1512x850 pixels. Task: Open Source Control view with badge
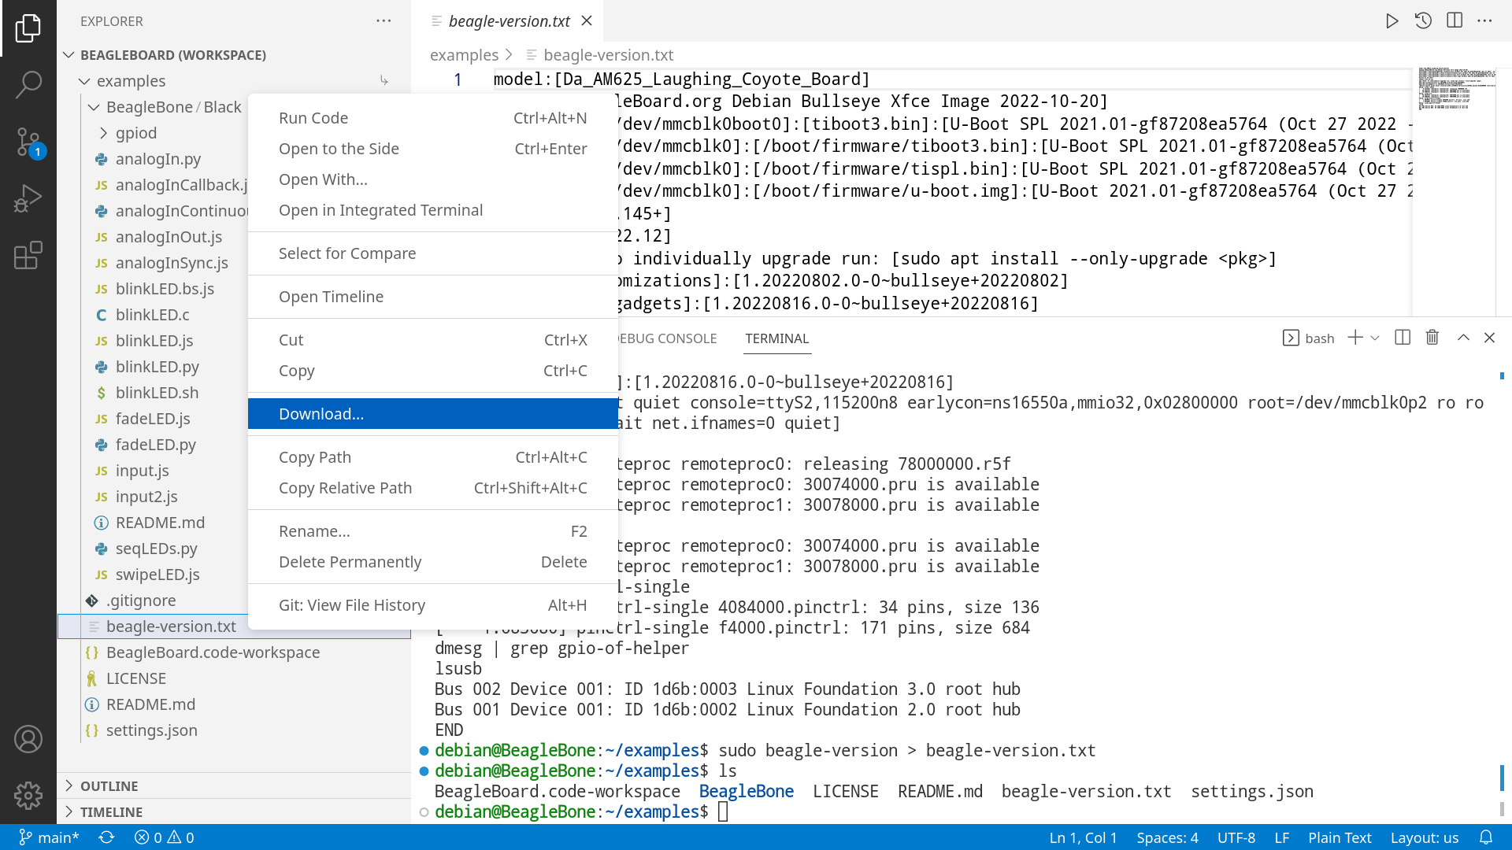pyautogui.click(x=28, y=142)
